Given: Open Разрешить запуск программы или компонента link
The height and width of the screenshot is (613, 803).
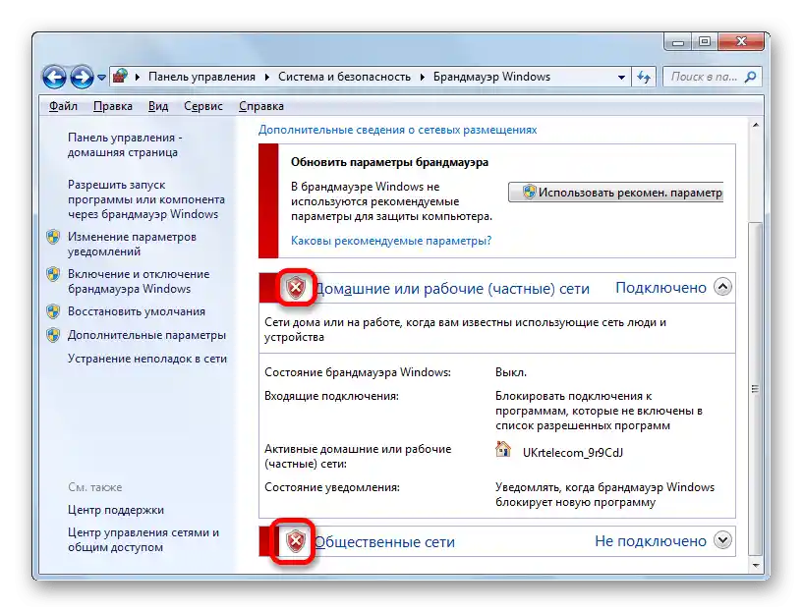Looking at the screenshot, I should click(146, 199).
